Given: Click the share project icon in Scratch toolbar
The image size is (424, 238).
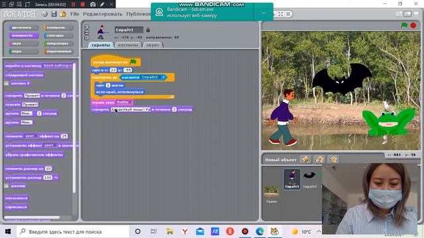Looking at the screenshot, I should coord(63,14).
